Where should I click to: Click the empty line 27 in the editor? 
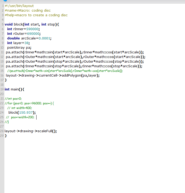point(95,127)
